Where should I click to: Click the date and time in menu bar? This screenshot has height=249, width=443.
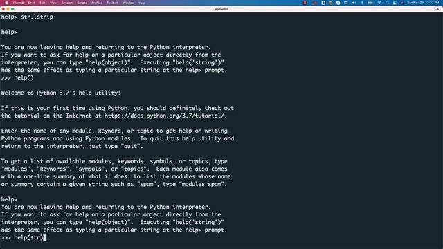pyautogui.click(x=423, y=3)
